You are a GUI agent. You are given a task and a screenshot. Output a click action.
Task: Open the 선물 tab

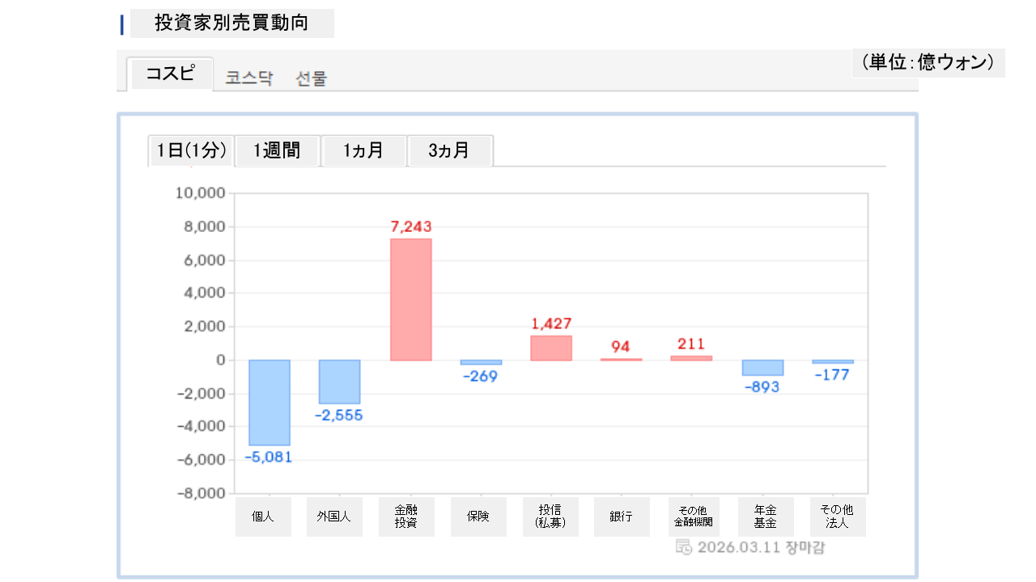(x=312, y=78)
